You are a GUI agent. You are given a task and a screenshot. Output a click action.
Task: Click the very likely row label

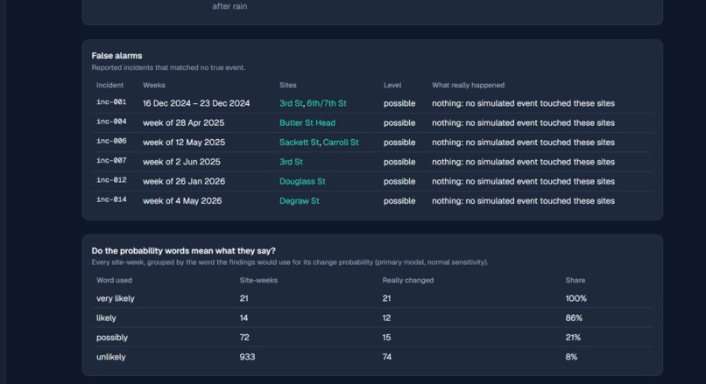click(116, 298)
